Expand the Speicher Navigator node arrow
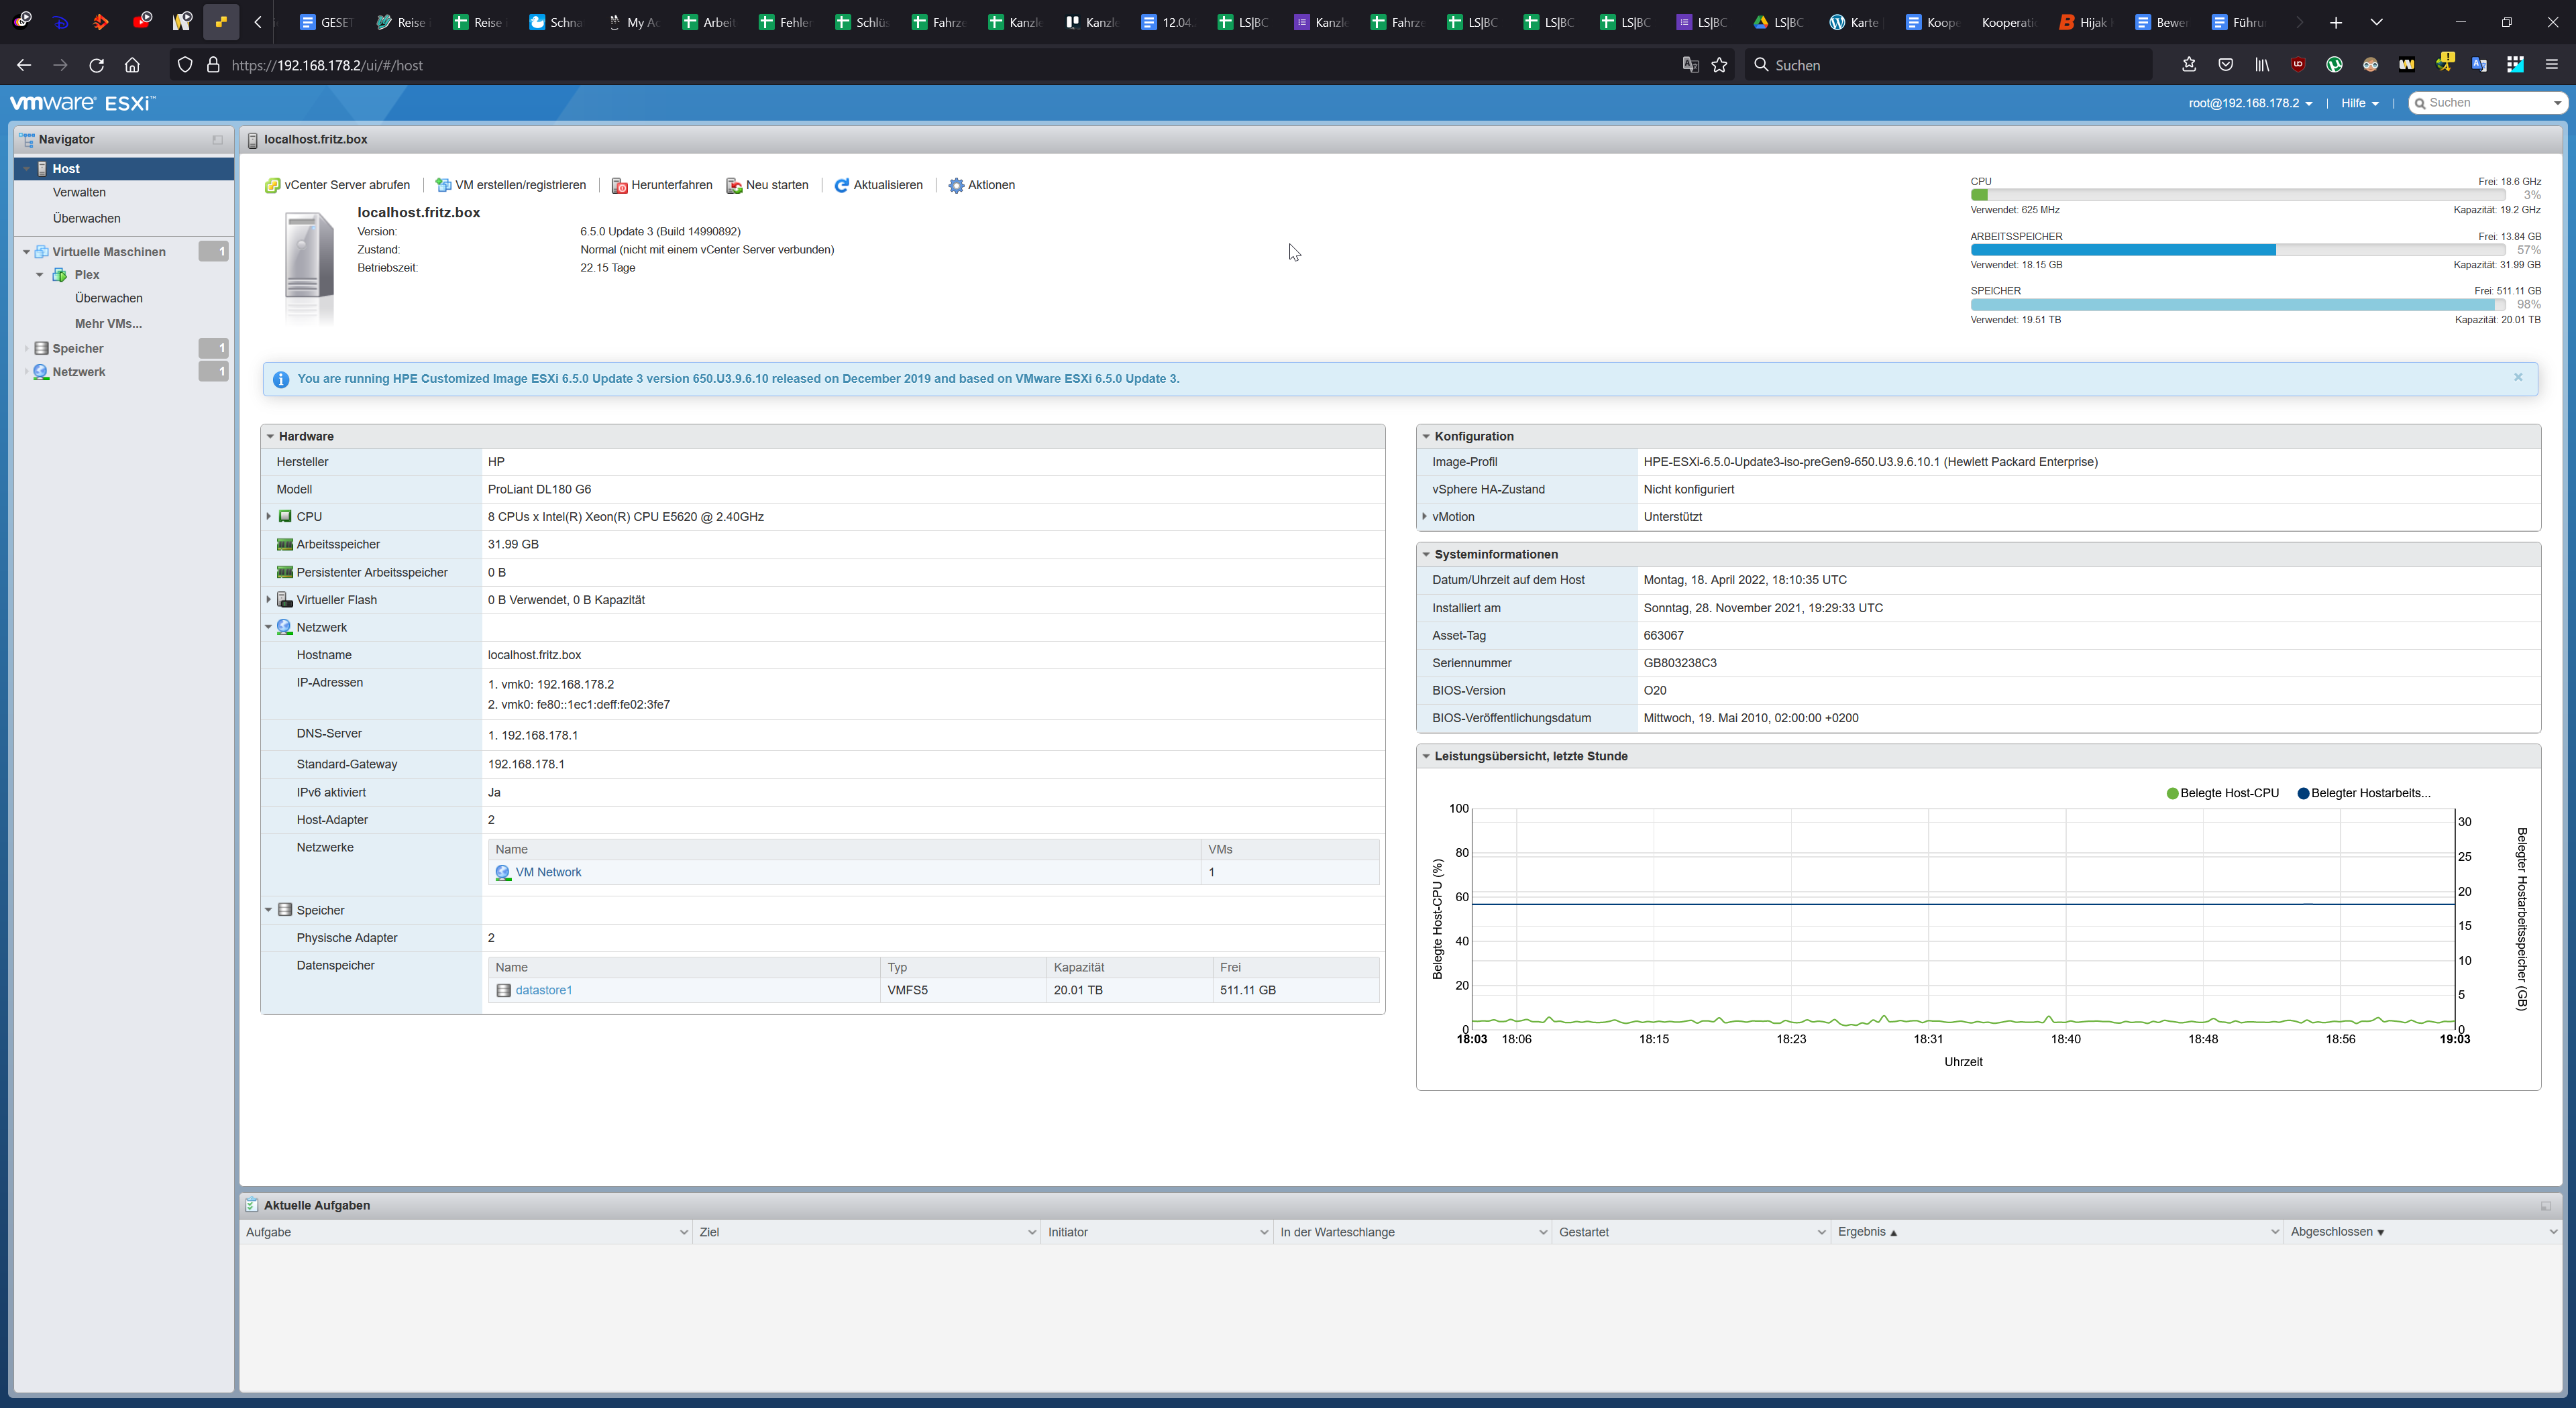This screenshot has height=1408, width=2576. 26,348
